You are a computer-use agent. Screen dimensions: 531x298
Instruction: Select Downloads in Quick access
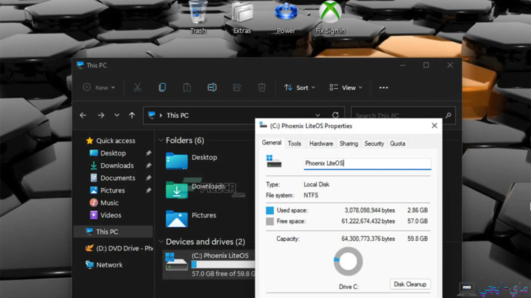pos(112,166)
